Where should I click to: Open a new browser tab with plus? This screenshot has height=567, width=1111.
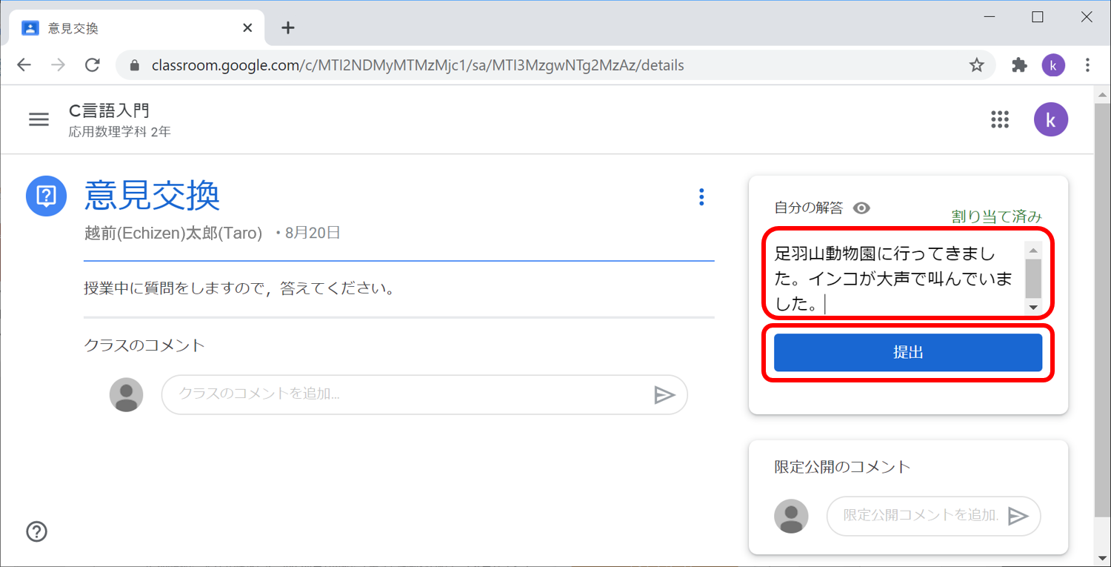(288, 28)
